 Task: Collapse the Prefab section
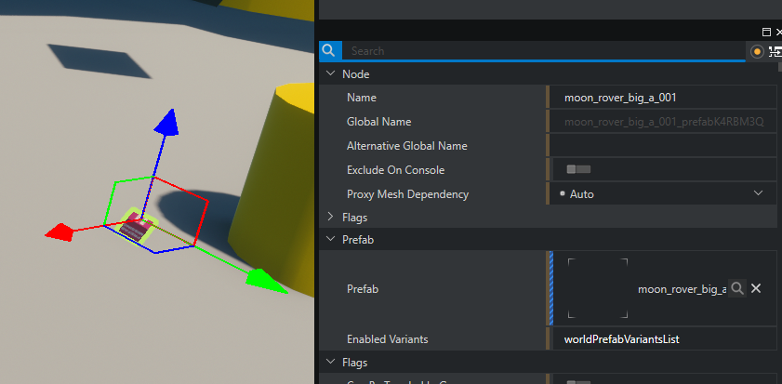[330, 240]
